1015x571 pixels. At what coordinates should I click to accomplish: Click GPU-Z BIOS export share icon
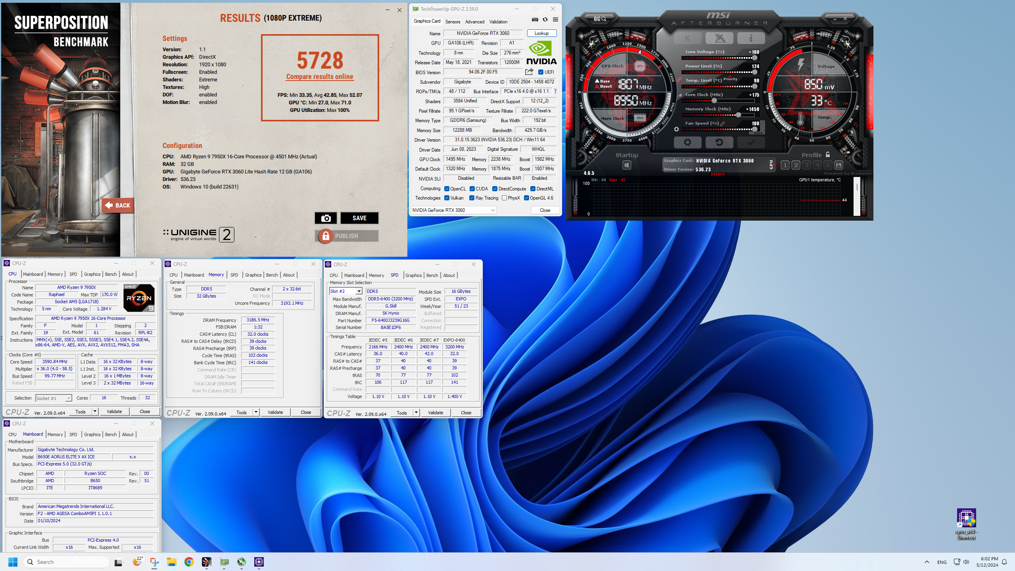[529, 72]
